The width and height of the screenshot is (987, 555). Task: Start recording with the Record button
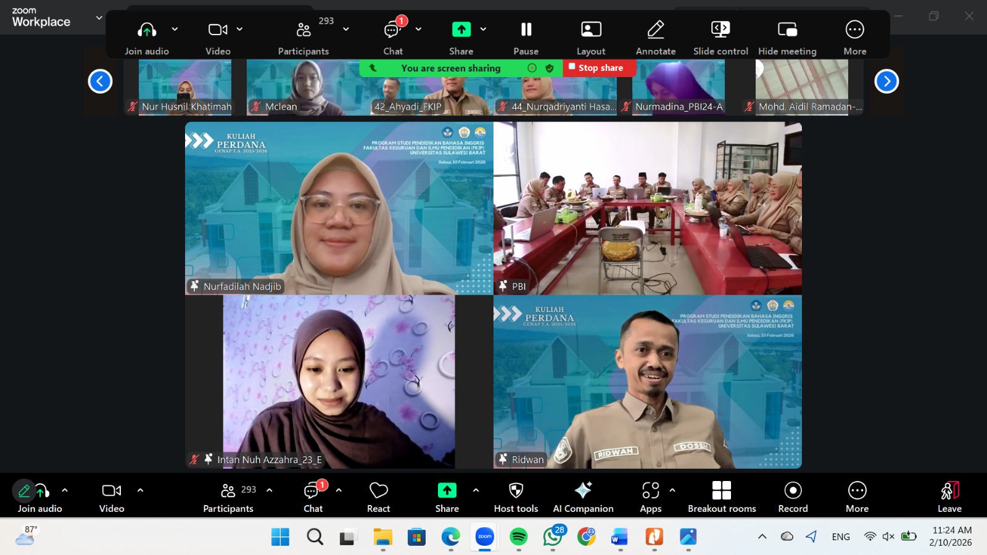tap(793, 491)
